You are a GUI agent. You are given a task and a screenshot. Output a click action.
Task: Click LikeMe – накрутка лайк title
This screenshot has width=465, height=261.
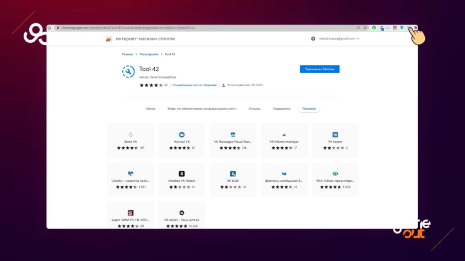click(x=131, y=181)
